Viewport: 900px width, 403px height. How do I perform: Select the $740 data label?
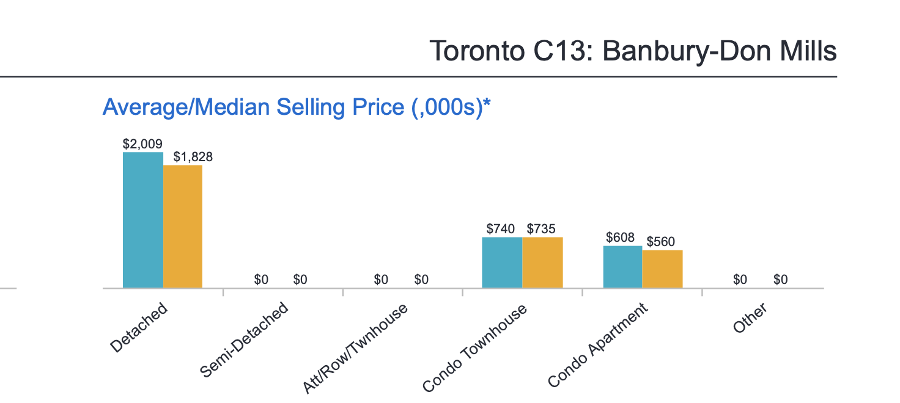coord(501,229)
